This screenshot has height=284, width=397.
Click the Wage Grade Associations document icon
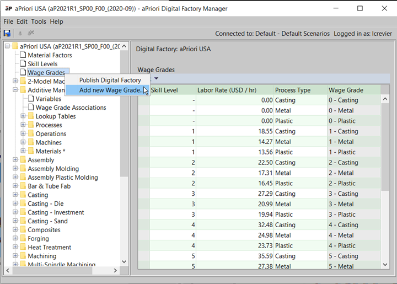pyautogui.click(x=31, y=108)
